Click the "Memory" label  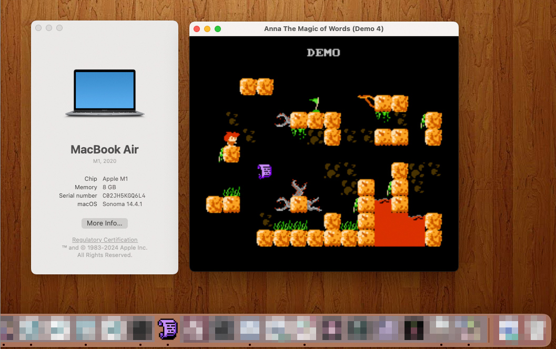click(x=86, y=187)
